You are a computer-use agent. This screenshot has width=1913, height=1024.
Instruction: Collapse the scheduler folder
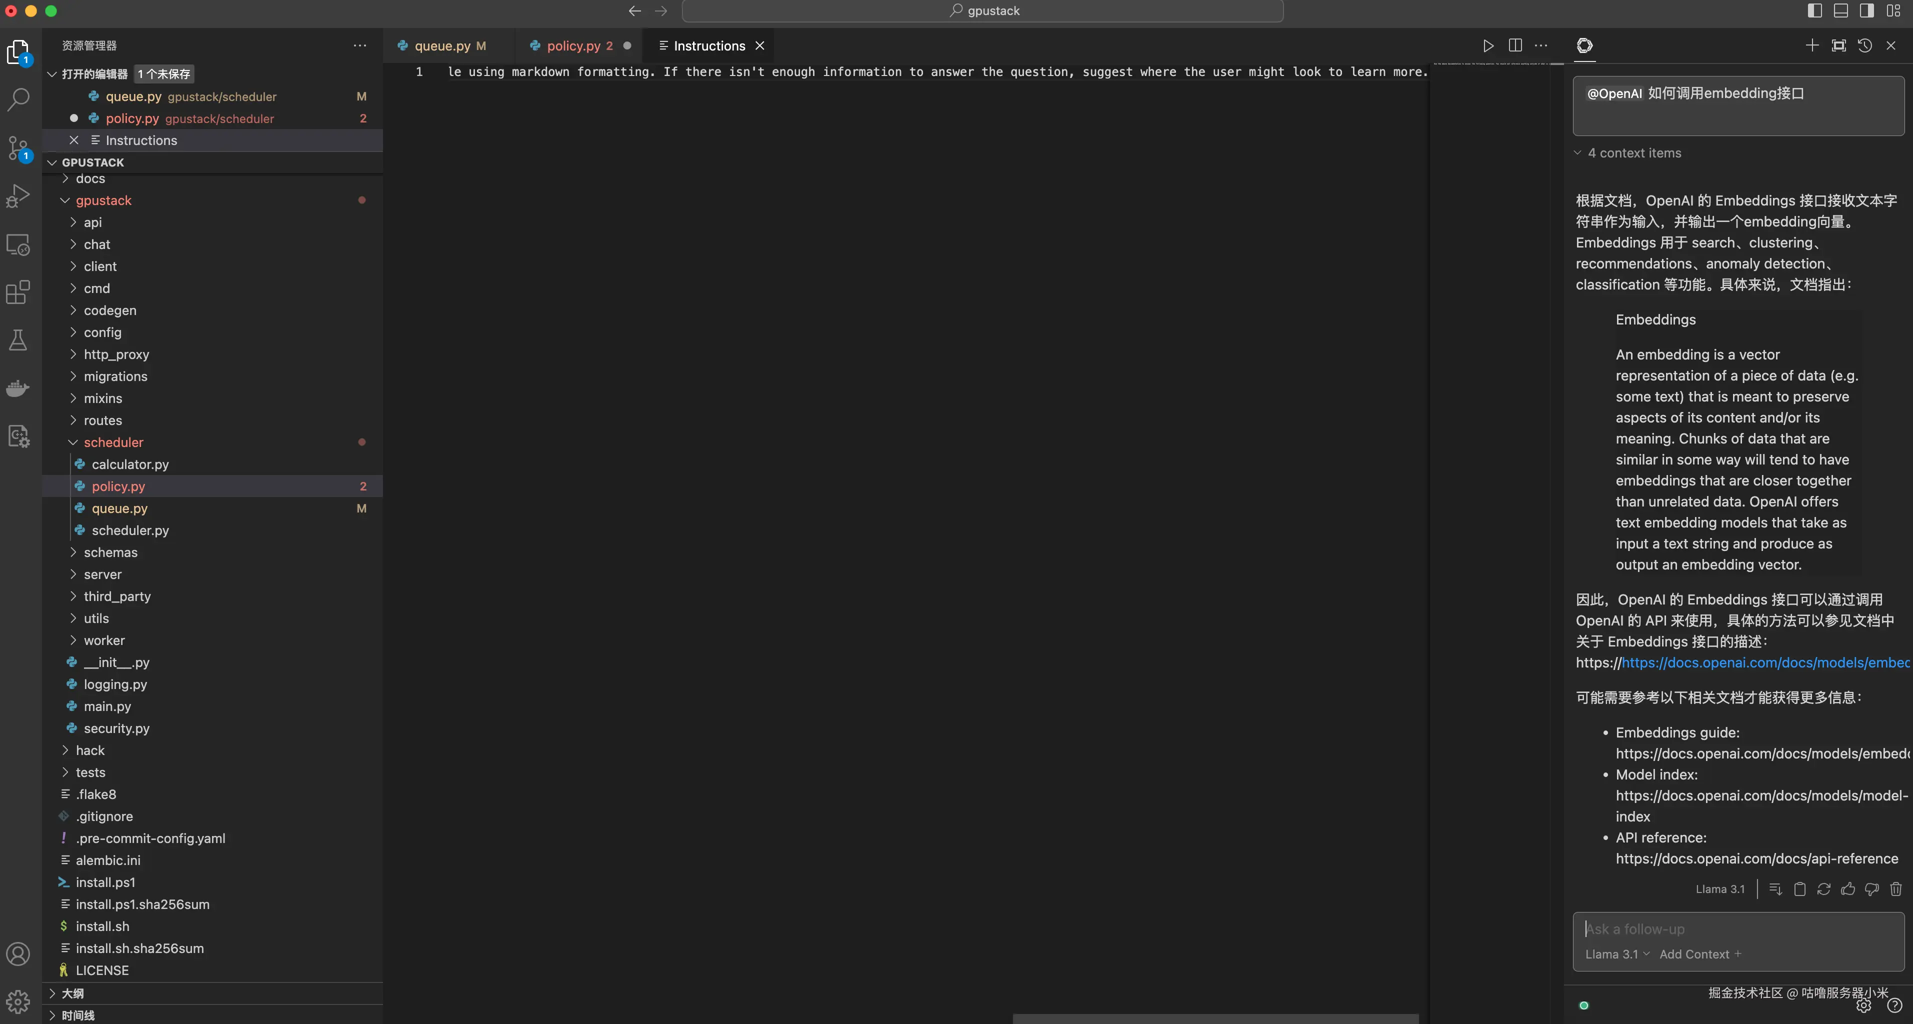113,442
